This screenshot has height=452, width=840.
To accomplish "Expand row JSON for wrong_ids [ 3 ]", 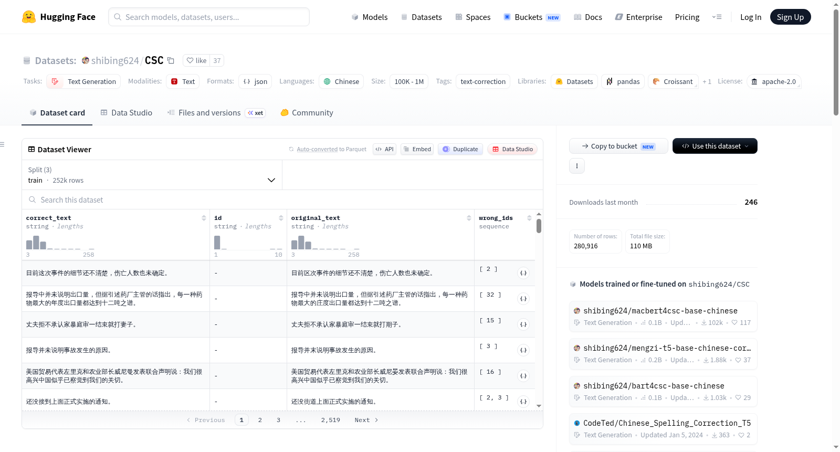I will point(523,350).
